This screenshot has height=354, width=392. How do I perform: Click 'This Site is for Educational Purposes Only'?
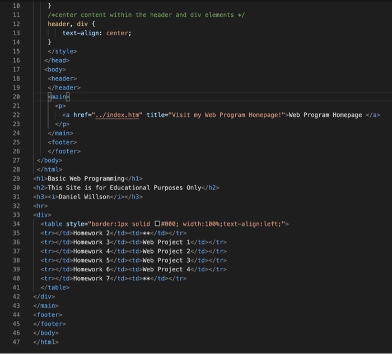(x=124, y=188)
